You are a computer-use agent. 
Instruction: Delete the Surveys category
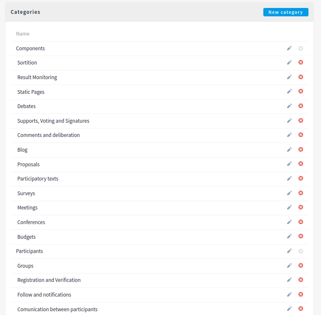coord(301,193)
